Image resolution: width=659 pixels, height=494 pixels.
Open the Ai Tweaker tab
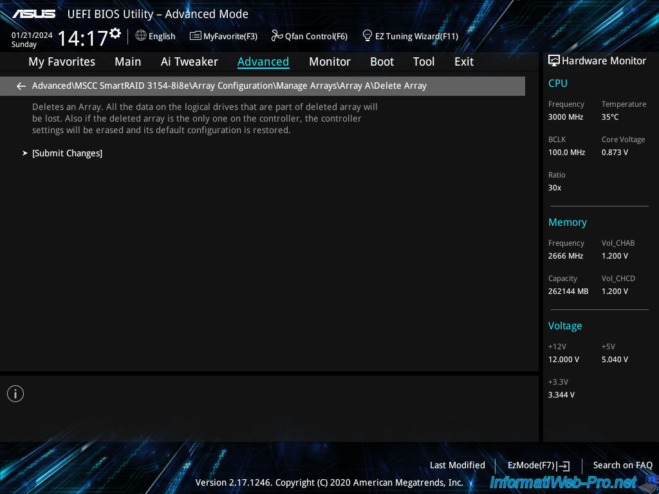189,62
